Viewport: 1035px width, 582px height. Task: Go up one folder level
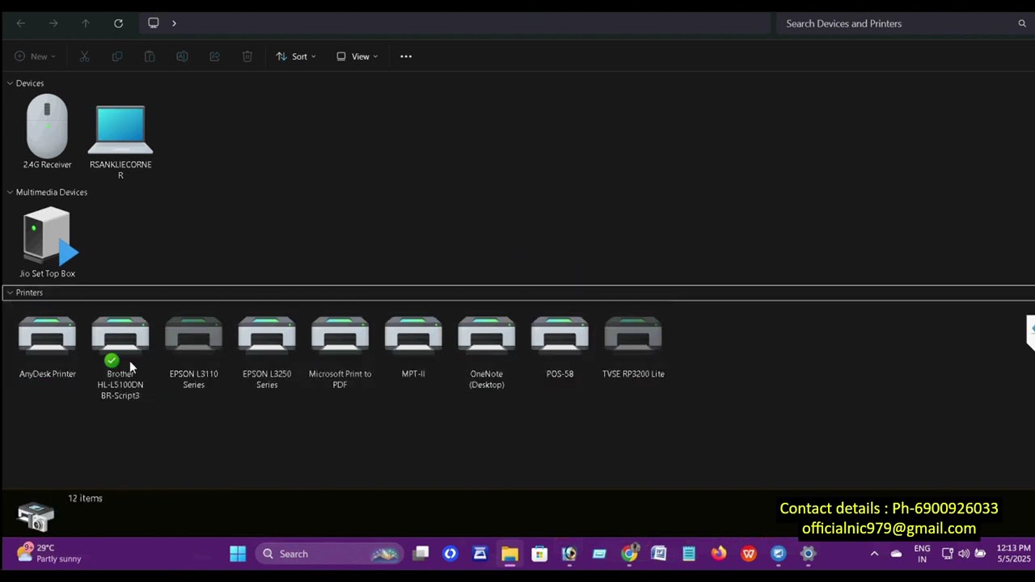coord(86,23)
